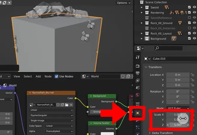Viewport: 197px width, 135px height.
Task: Lock Location Z with padlock icon
Action: pos(192,85)
